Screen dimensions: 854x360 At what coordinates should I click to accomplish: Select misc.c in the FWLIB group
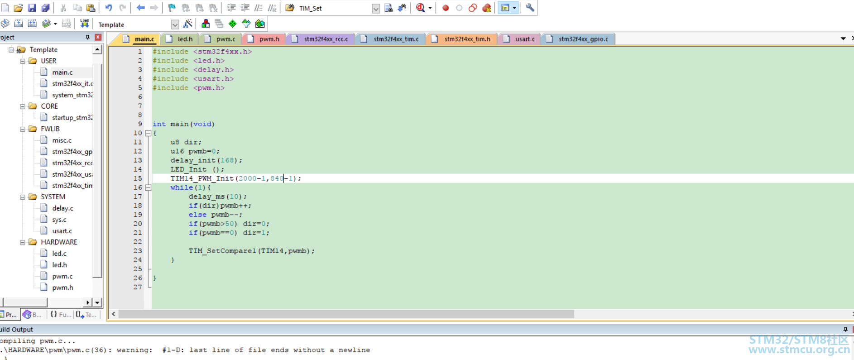(x=62, y=140)
